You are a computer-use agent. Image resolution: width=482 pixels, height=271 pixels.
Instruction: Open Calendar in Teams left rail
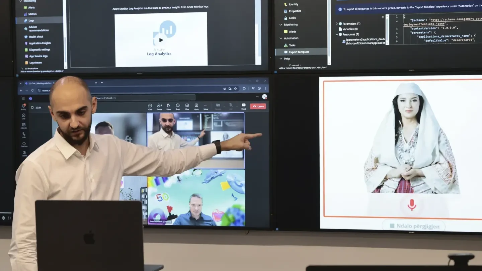(24, 125)
